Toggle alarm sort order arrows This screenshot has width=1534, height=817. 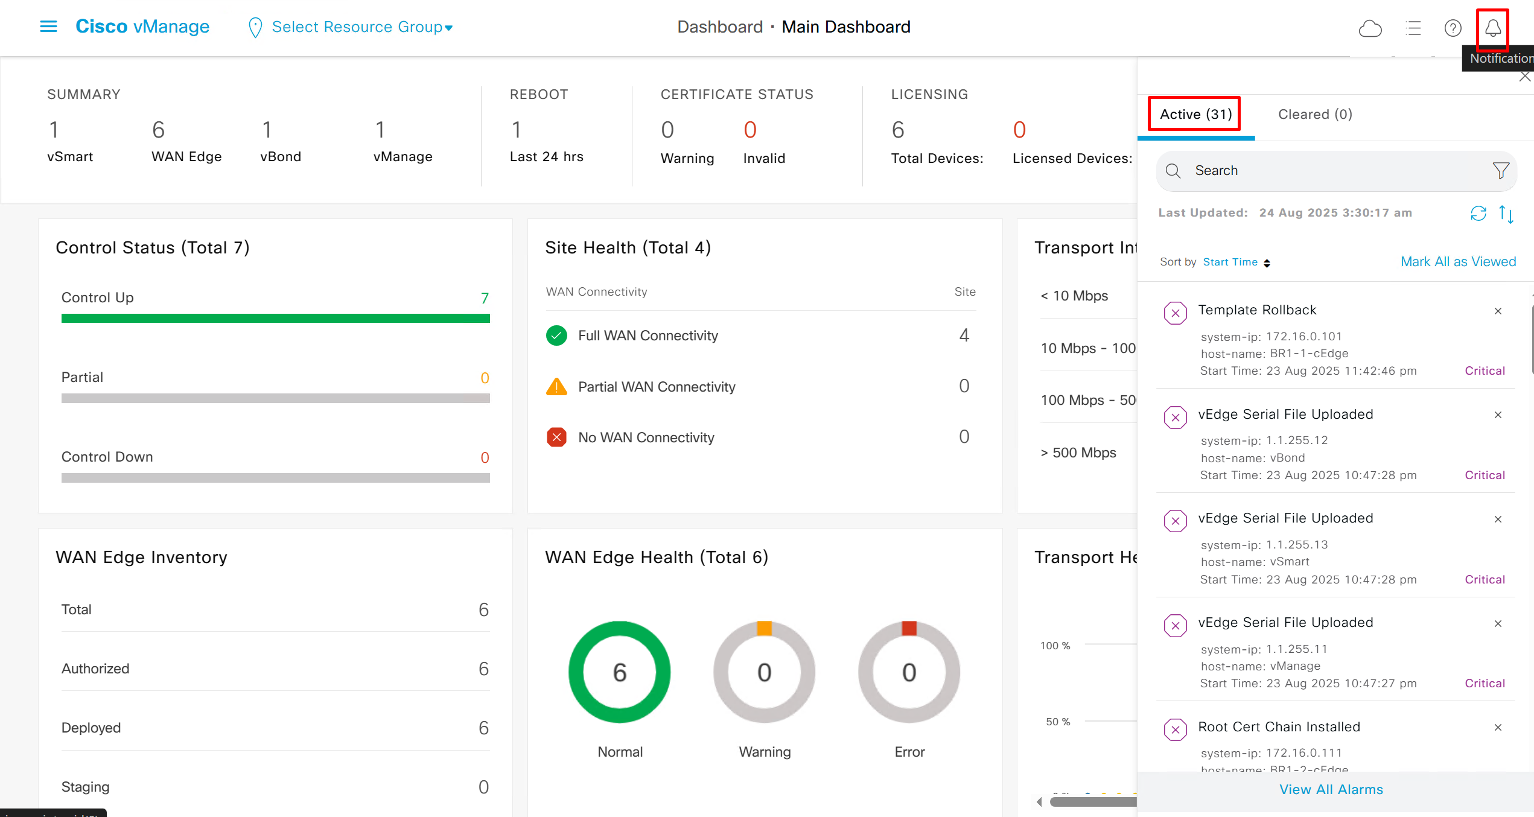click(x=1506, y=214)
